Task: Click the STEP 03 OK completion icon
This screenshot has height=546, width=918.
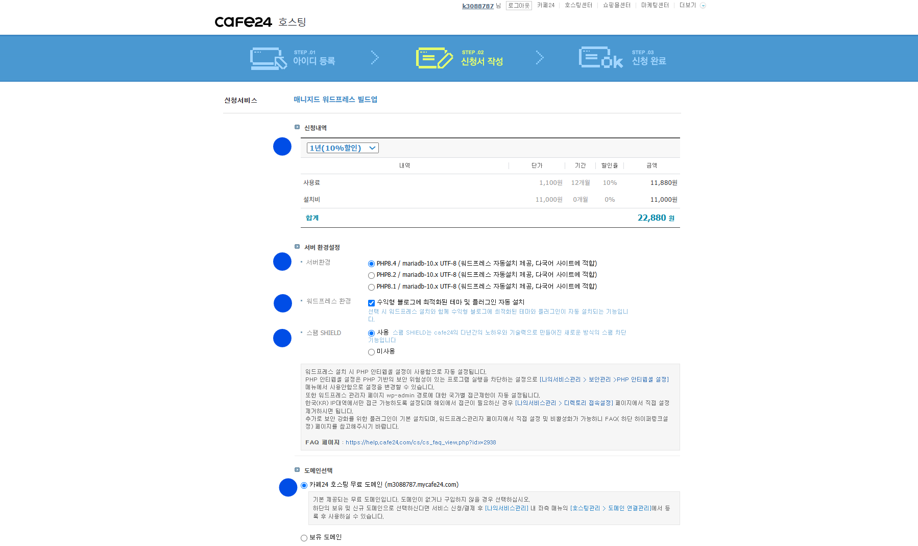Action: 601,57
